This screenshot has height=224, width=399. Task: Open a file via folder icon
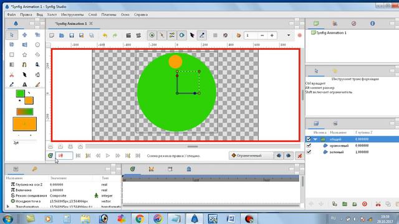(x=62, y=35)
